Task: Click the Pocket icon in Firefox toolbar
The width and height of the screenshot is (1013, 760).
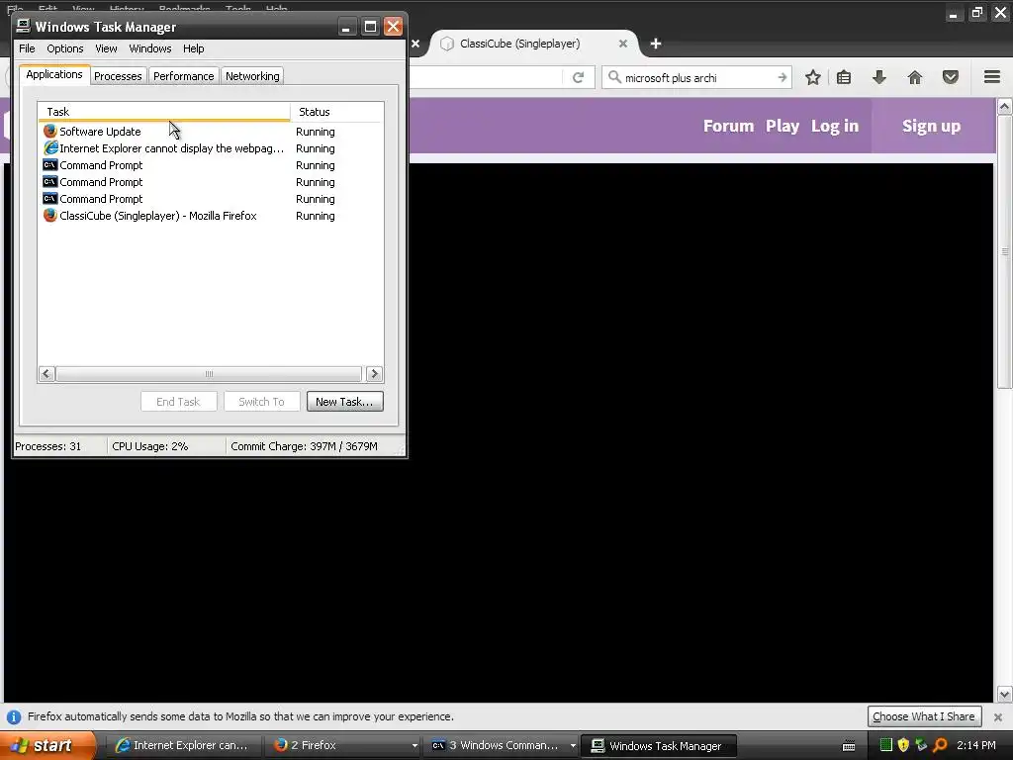Action: (x=951, y=77)
